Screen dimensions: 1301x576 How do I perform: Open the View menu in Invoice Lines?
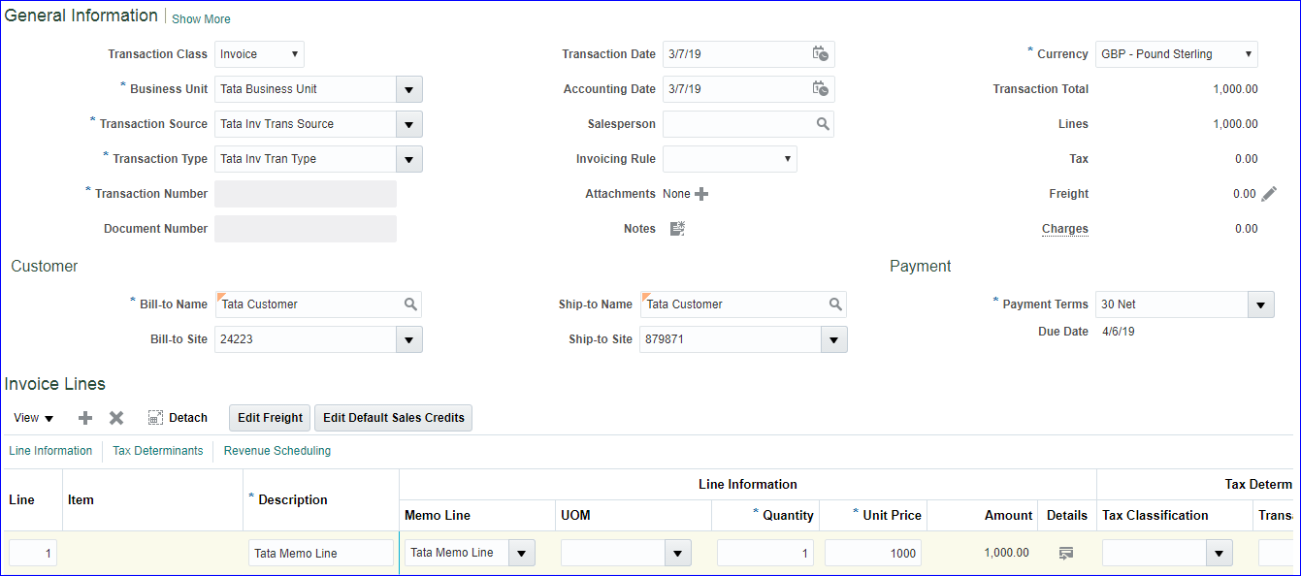tap(34, 418)
